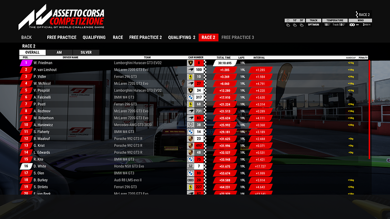Click the Audi logo for car 20

[191, 180]
